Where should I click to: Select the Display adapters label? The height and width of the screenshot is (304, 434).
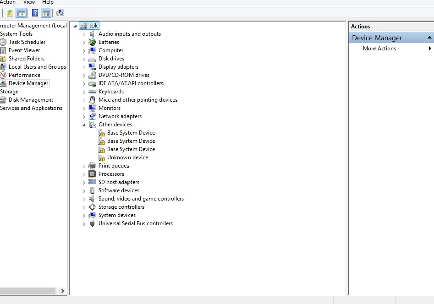click(x=118, y=67)
